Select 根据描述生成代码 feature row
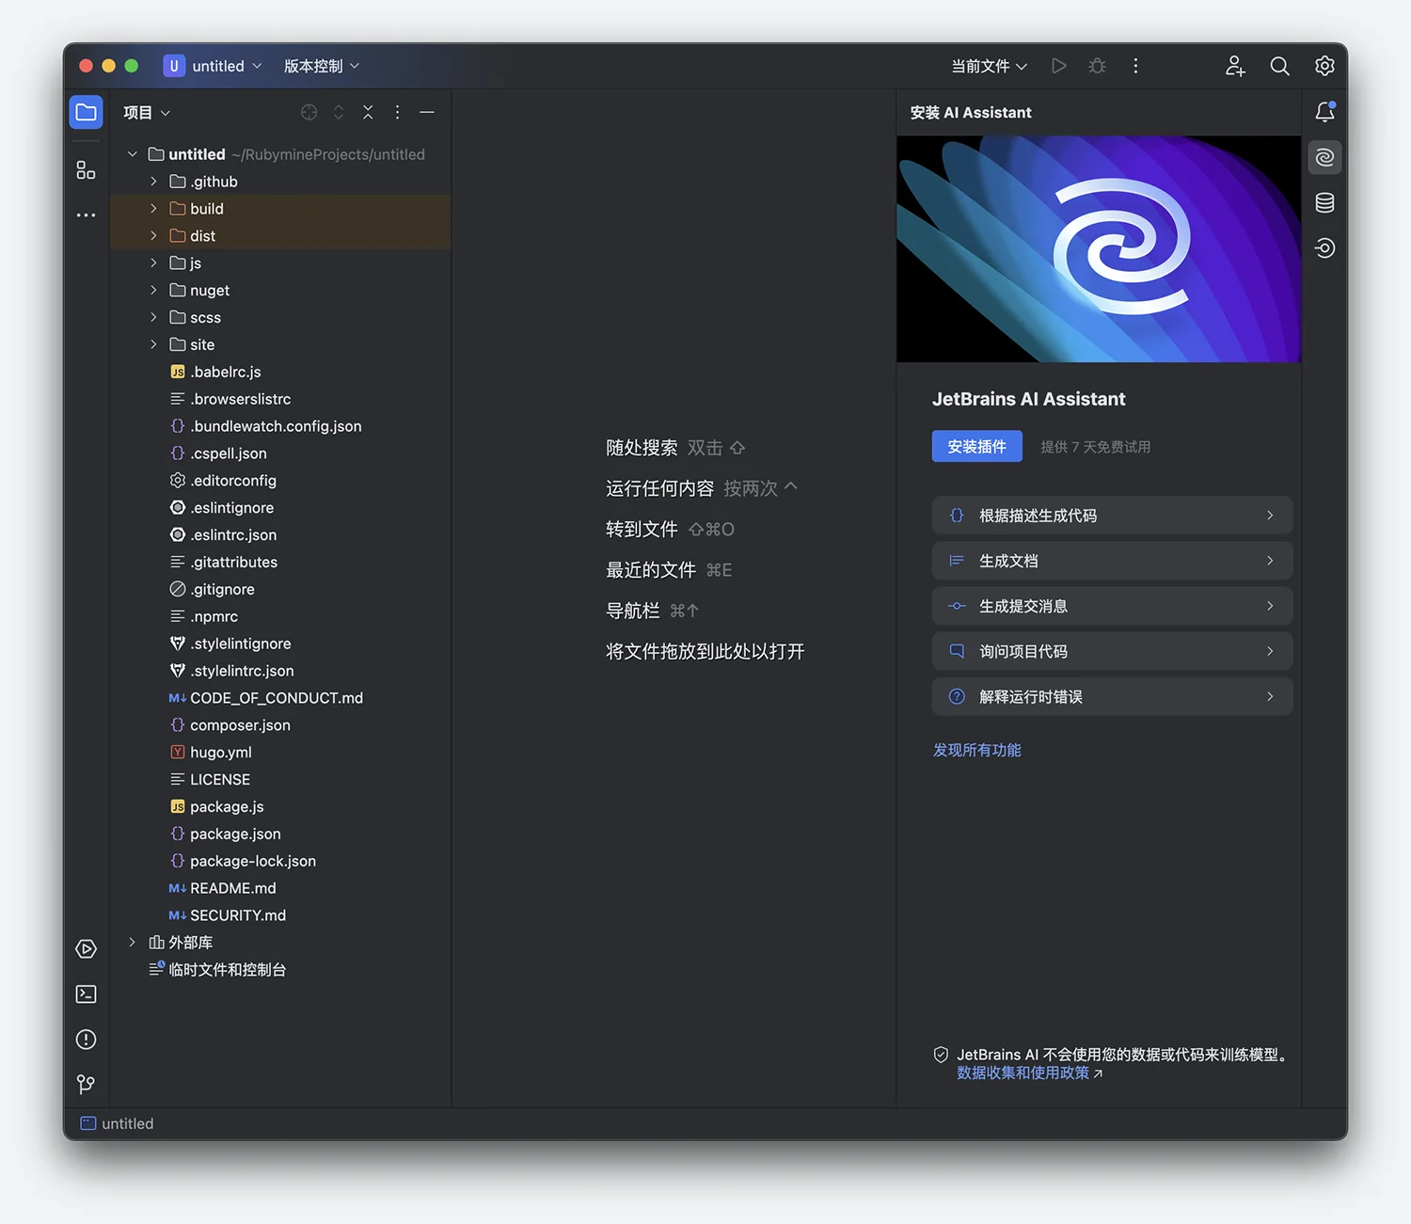The height and width of the screenshot is (1224, 1411). point(1112,516)
